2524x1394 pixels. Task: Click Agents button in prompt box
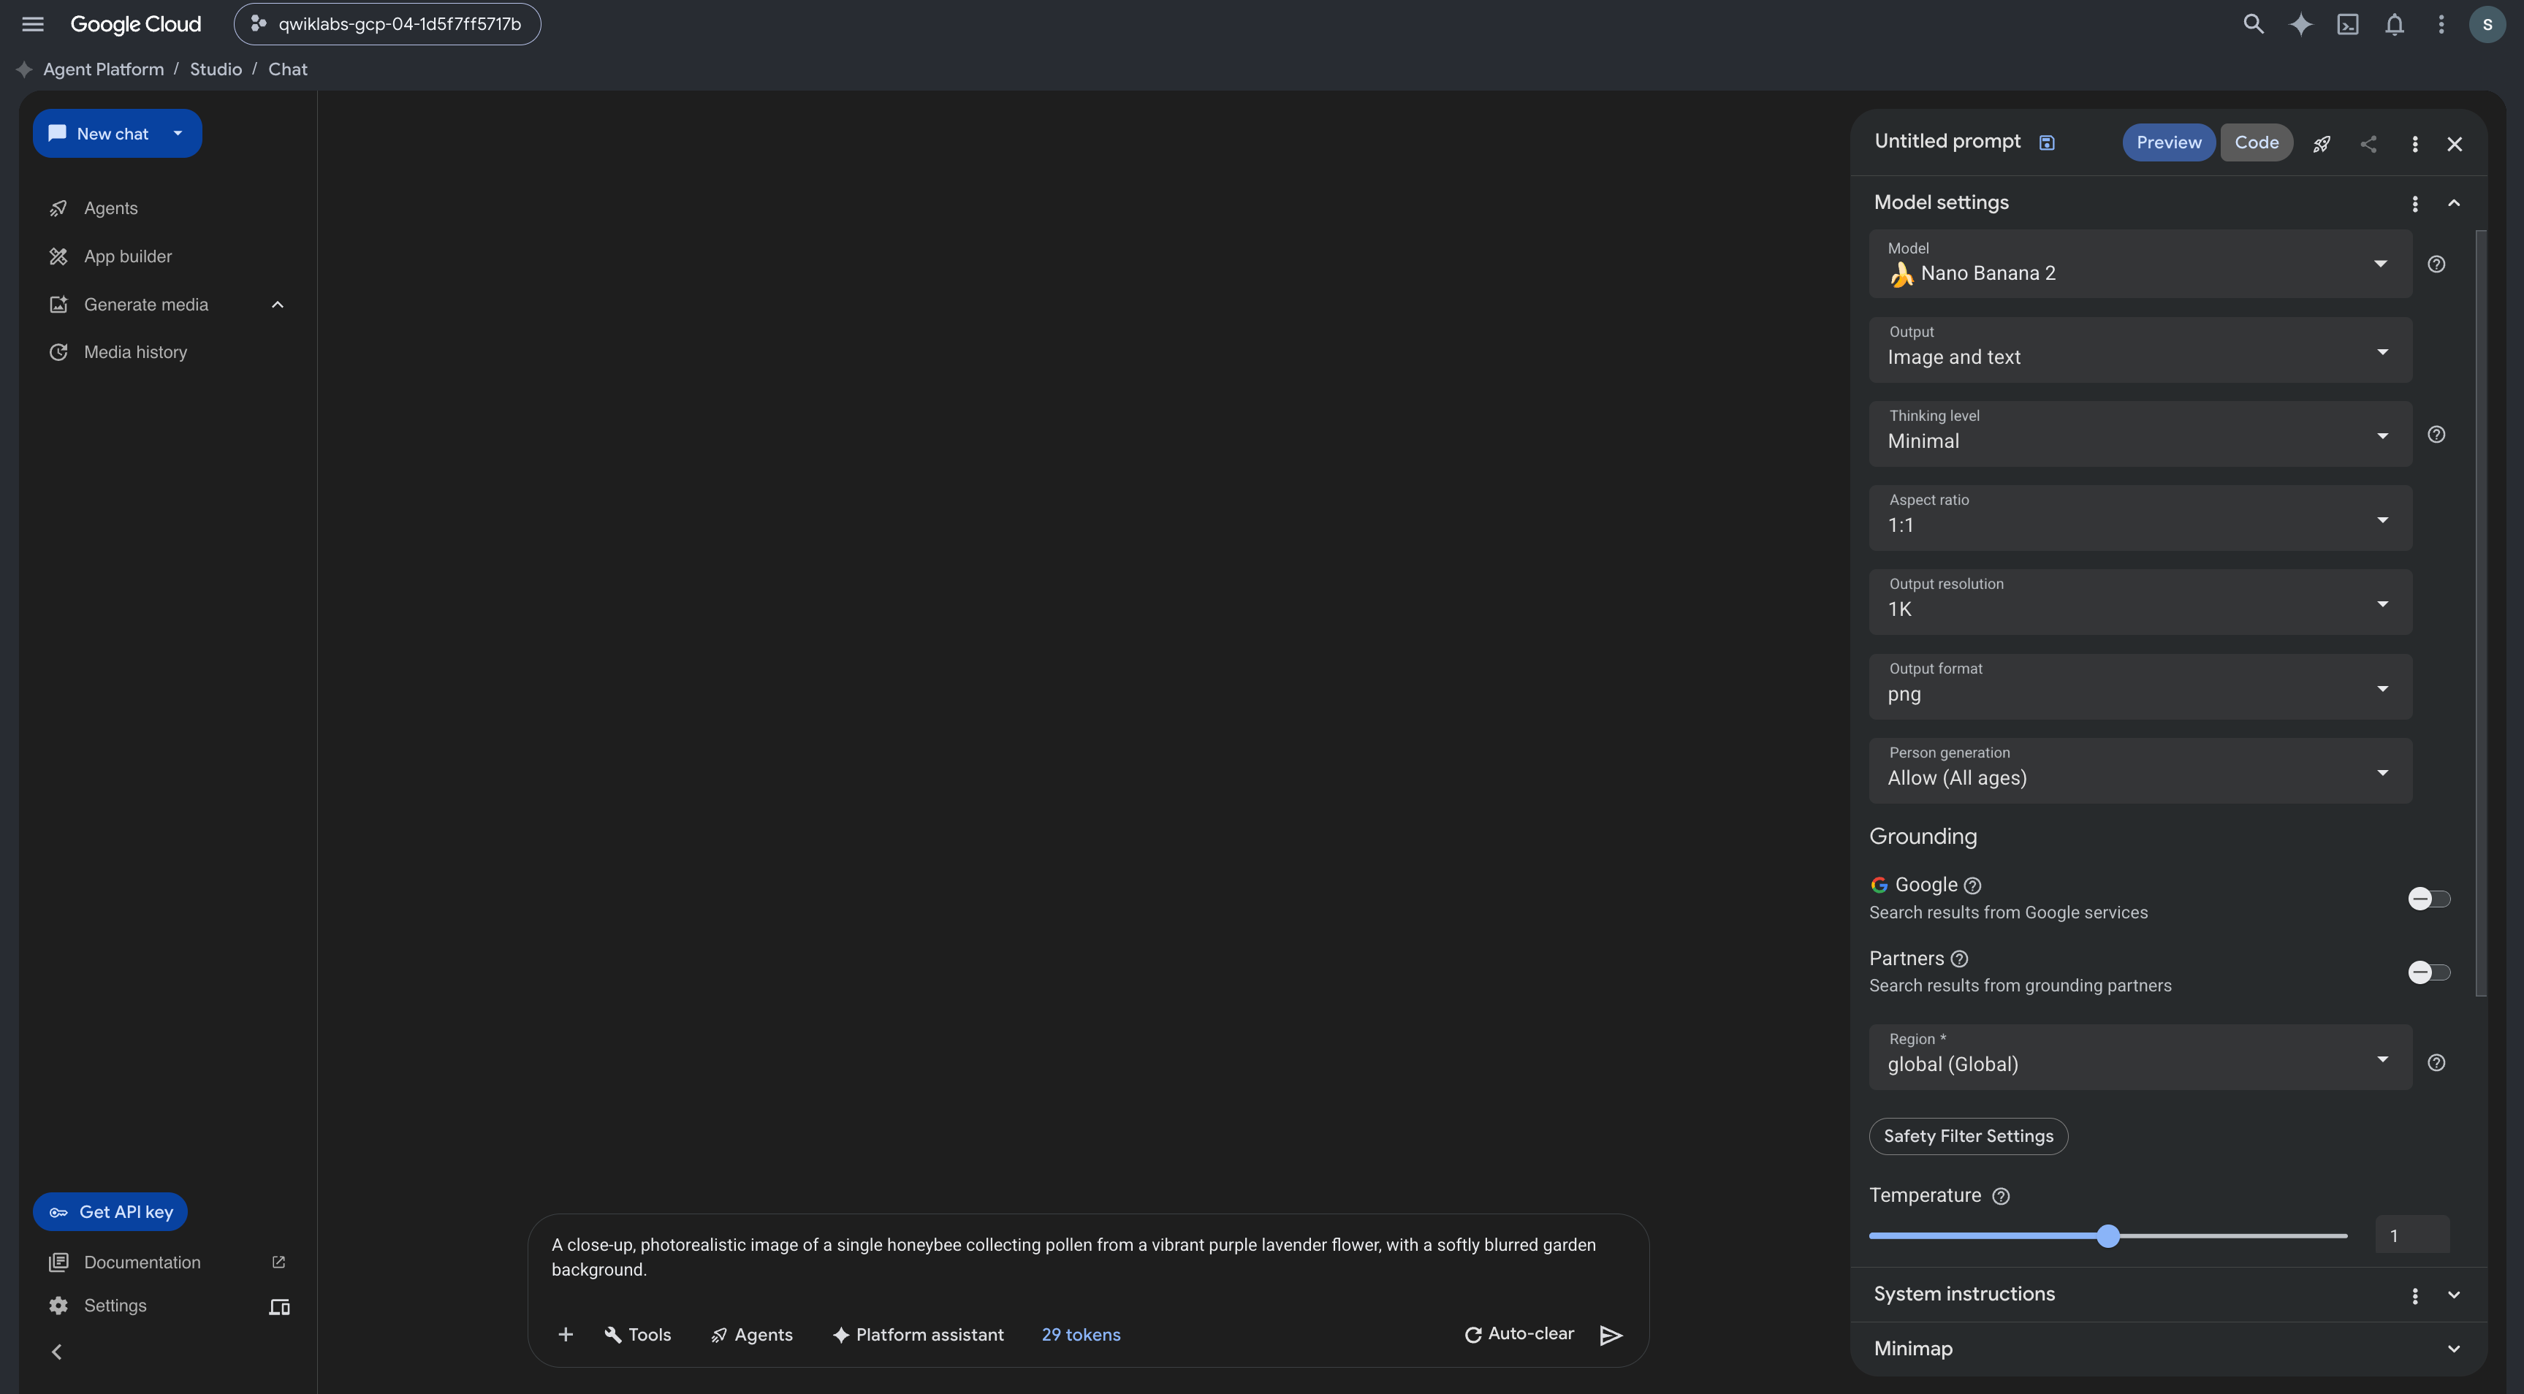click(753, 1334)
